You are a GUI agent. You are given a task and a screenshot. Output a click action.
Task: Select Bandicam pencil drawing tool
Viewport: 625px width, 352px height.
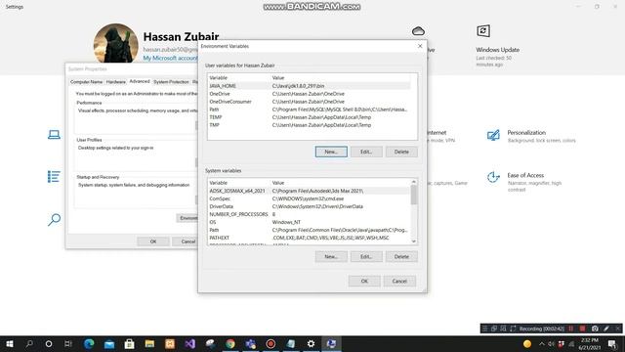tap(606, 329)
